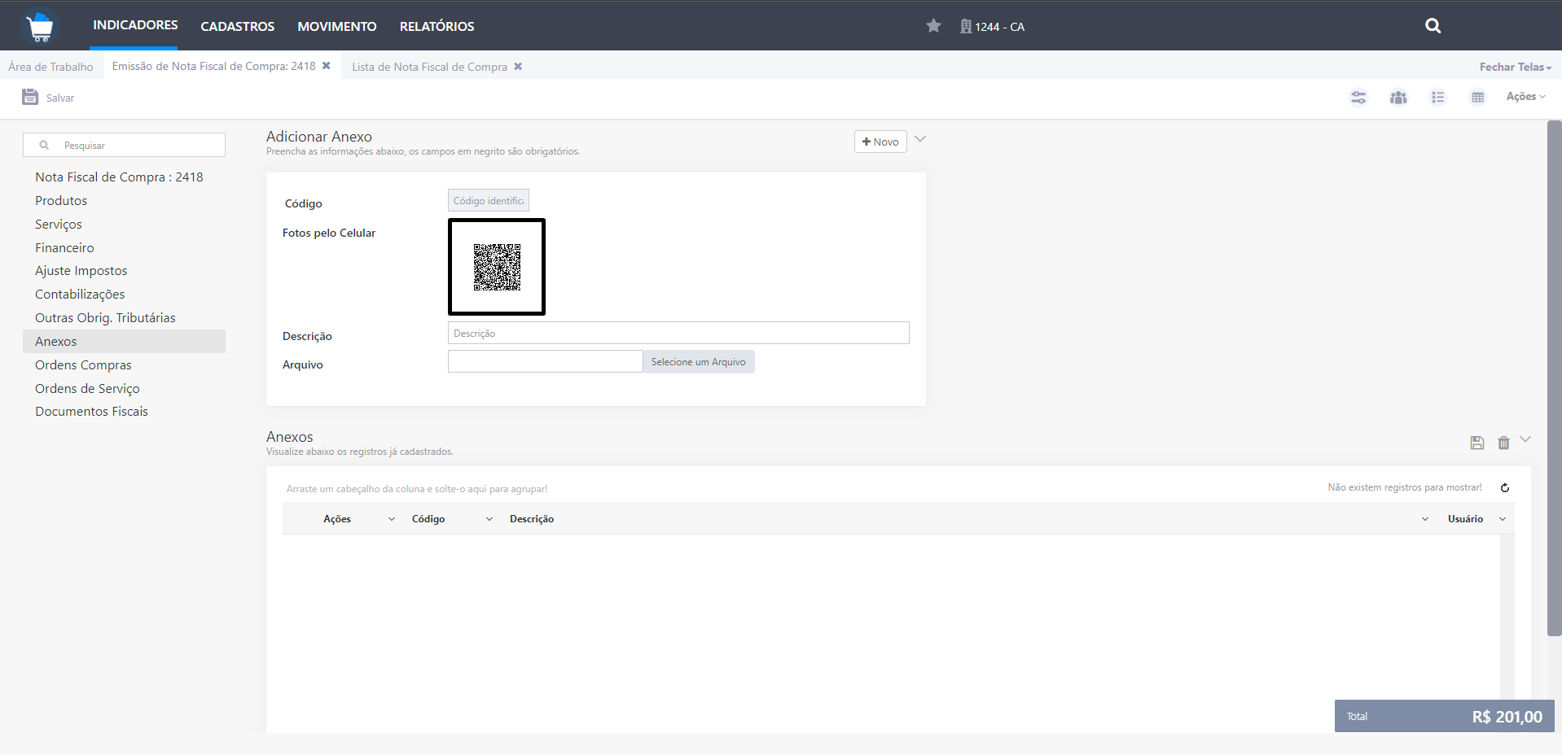The width and height of the screenshot is (1562, 755).
Task: Close the Lista de Nota Fiscal tab
Action: point(518,67)
